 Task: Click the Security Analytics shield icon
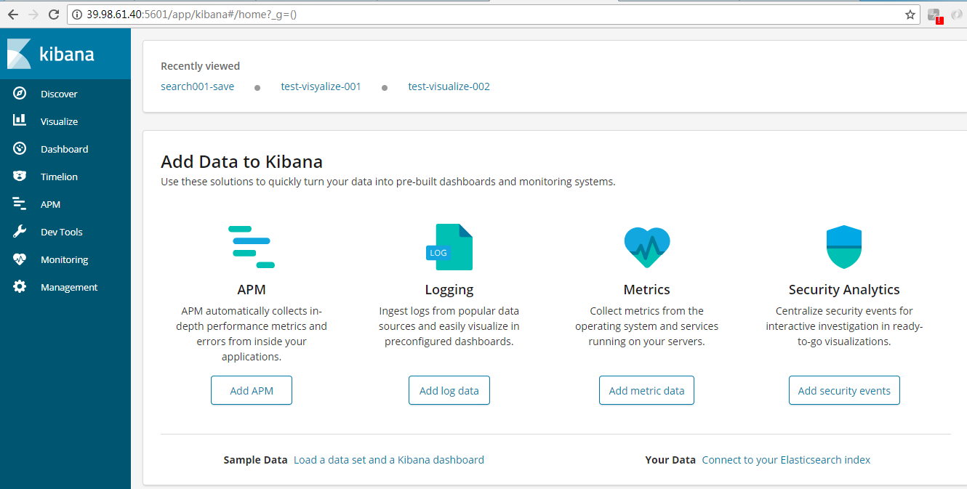click(844, 247)
